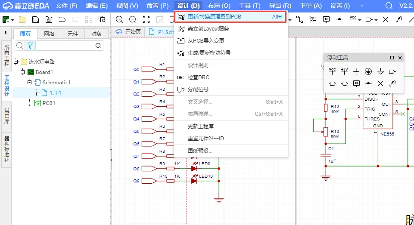The image size is (414, 225).
Task: Click the toolbar net port icon
Action: (x=369, y=19)
